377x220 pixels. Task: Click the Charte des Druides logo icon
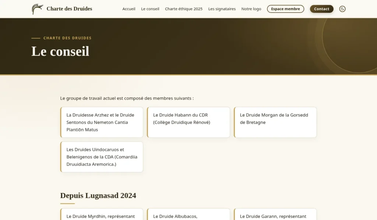38,9
